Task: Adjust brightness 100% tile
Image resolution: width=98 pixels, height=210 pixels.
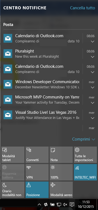Action: 61,172
